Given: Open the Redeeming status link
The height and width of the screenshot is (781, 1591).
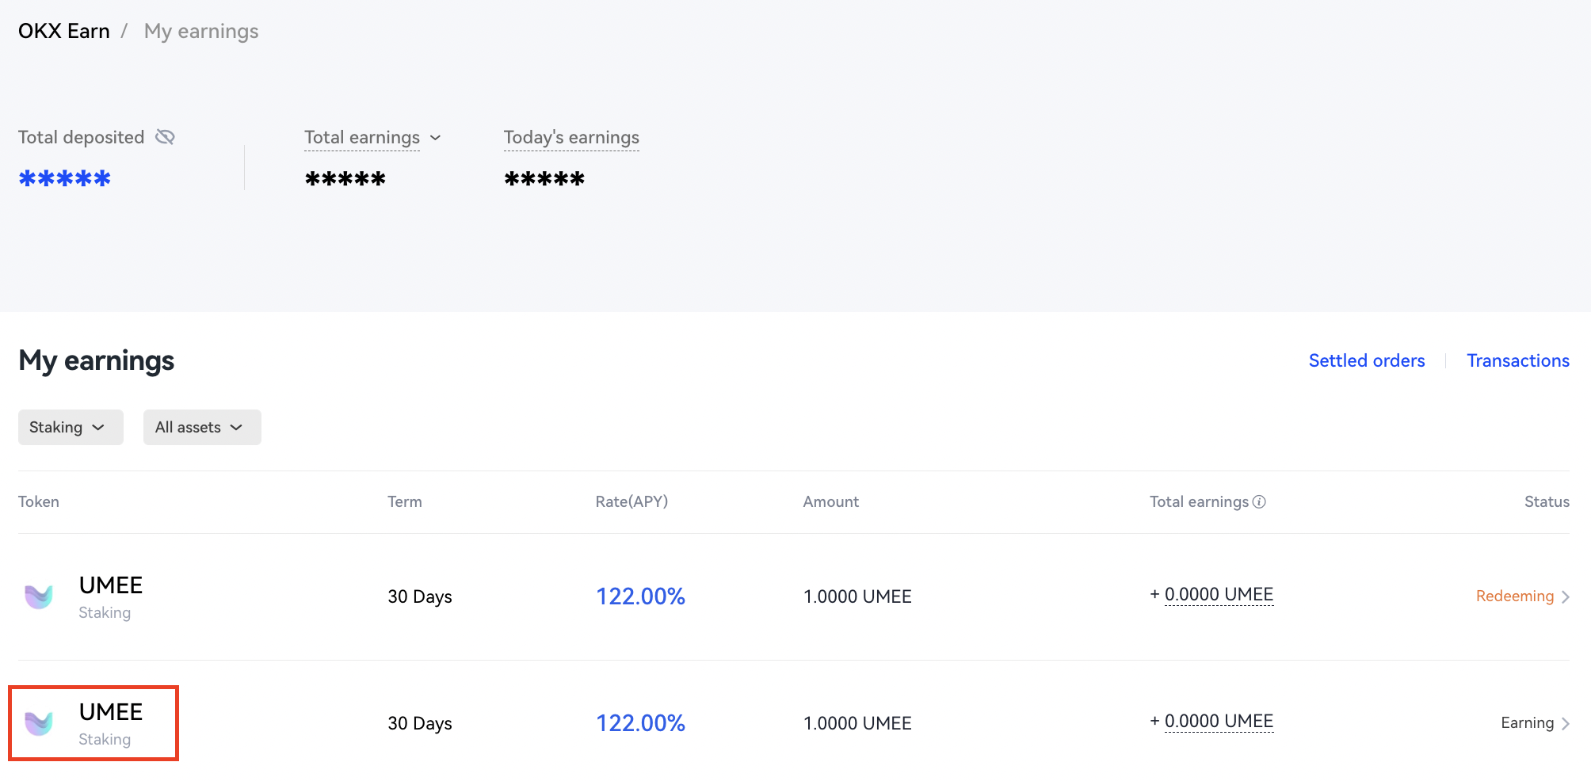Looking at the screenshot, I should coord(1515,596).
